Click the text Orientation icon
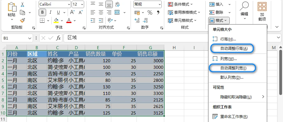 [x=110, y=20]
